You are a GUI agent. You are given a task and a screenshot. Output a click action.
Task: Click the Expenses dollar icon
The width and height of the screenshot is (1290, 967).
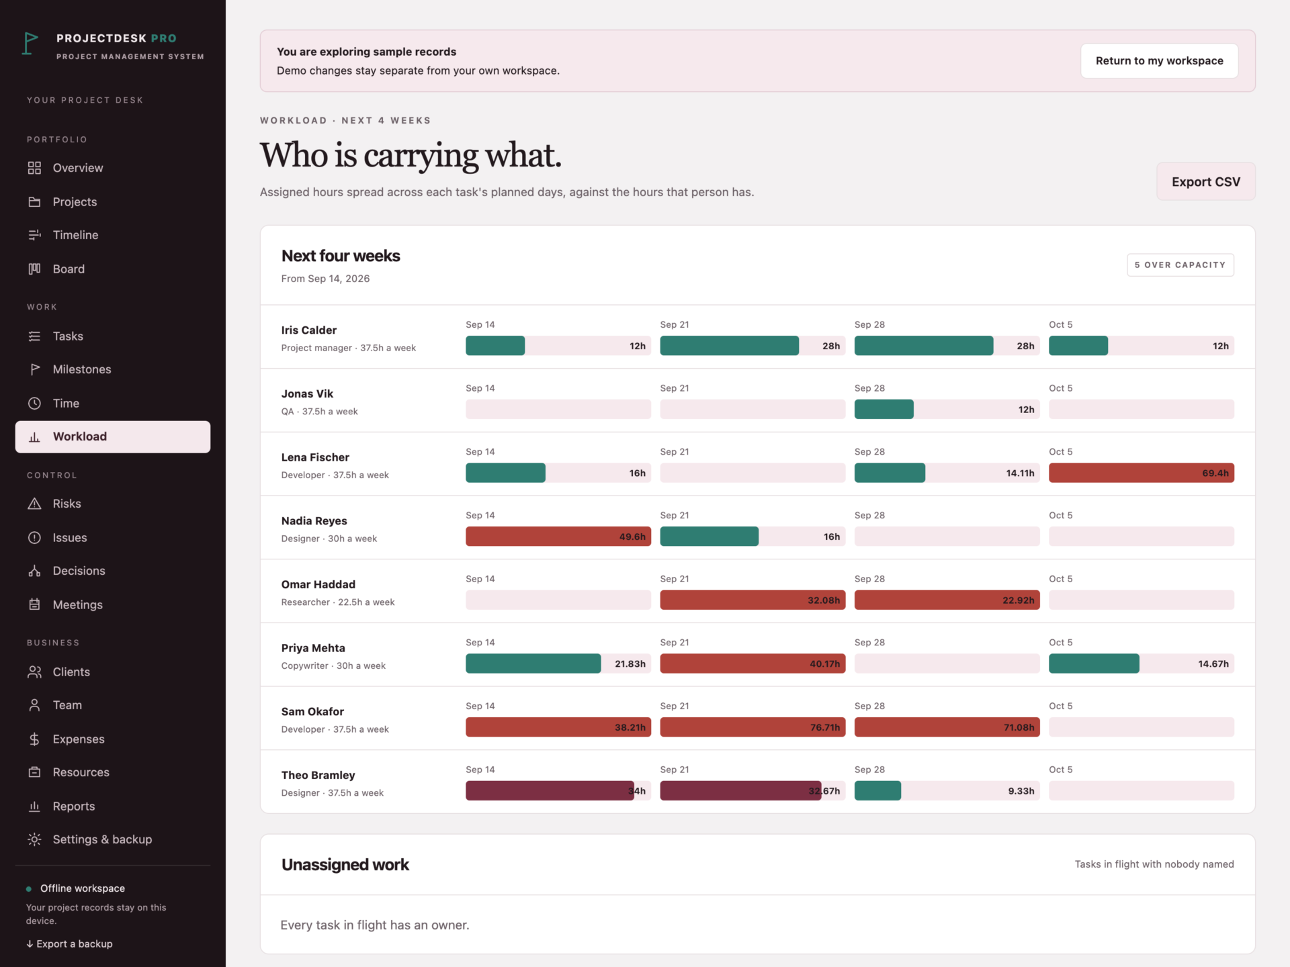click(x=34, y=739)
